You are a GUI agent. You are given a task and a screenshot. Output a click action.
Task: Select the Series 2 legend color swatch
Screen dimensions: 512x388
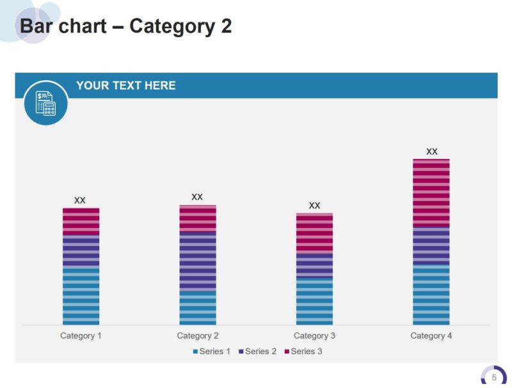click(241, 352)
